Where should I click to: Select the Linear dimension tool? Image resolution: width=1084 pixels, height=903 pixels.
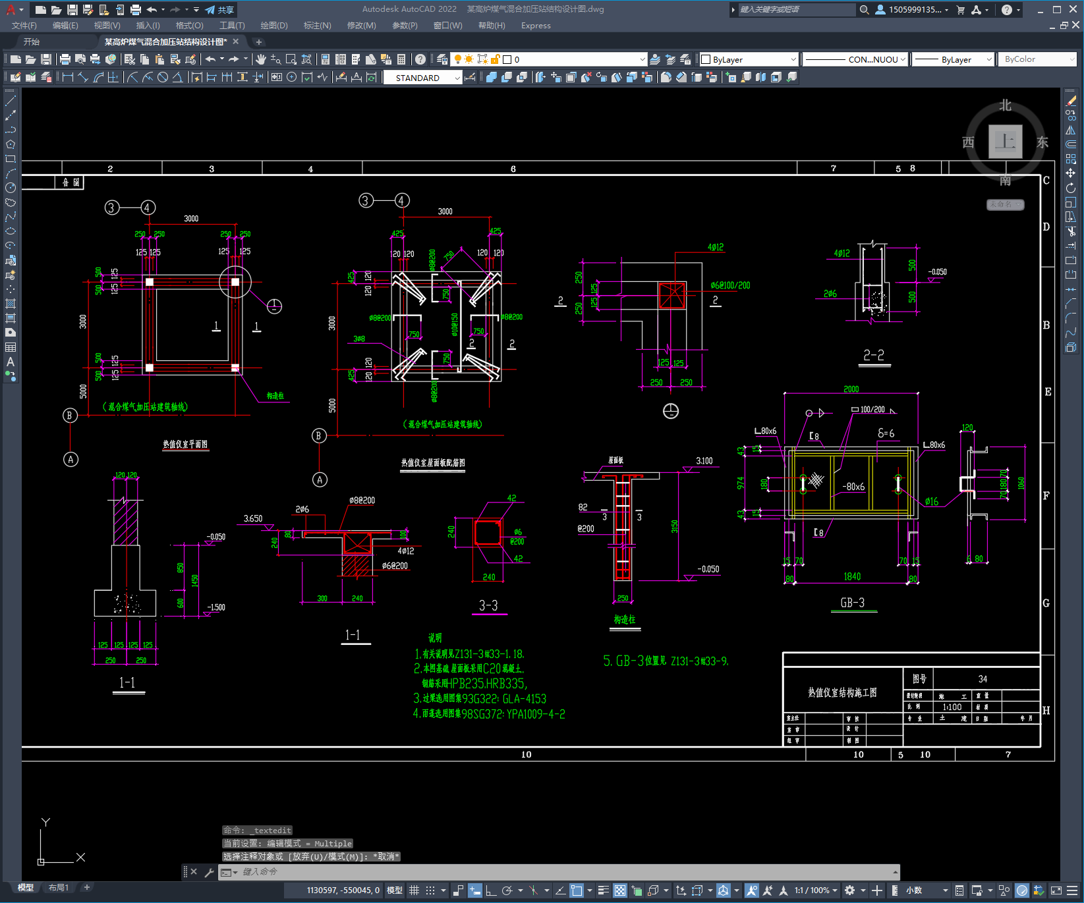pos(67,78)
